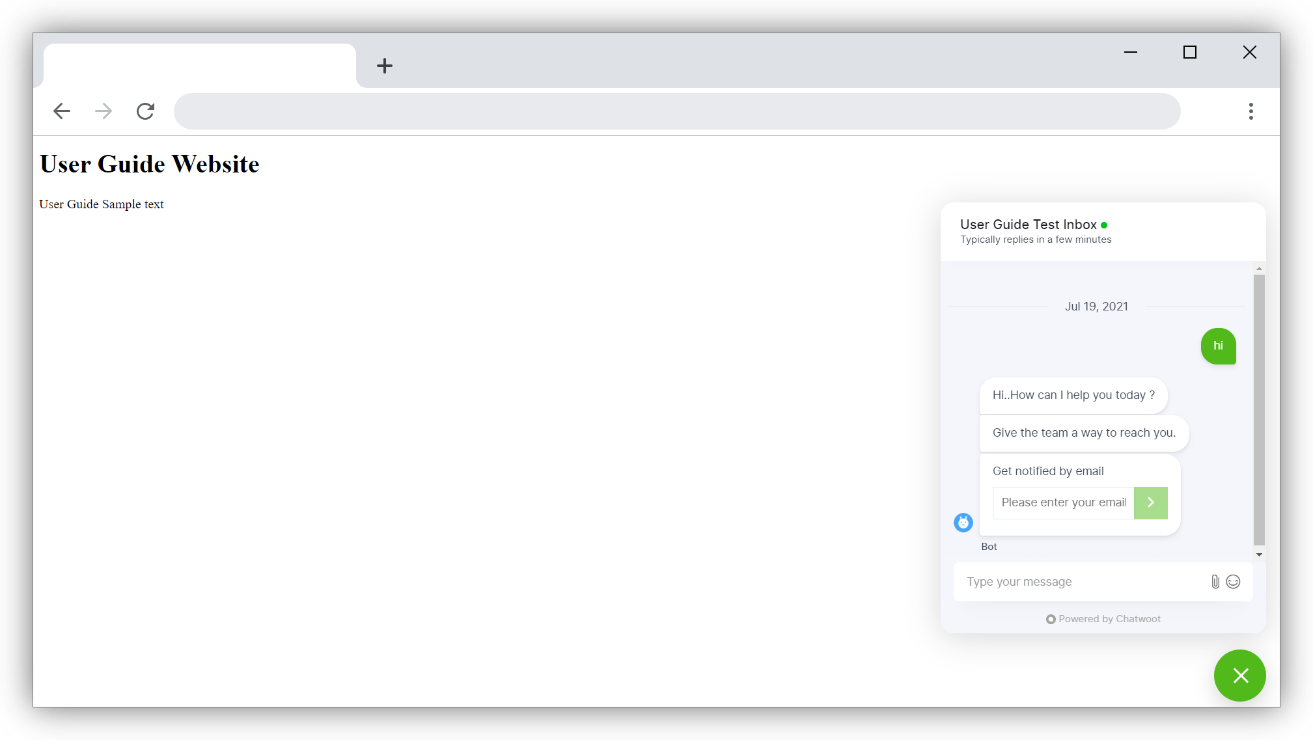Click the 'hi' green user message bubble
The height and width of the screenshot is (740, 1313).
coord(1219,346)
